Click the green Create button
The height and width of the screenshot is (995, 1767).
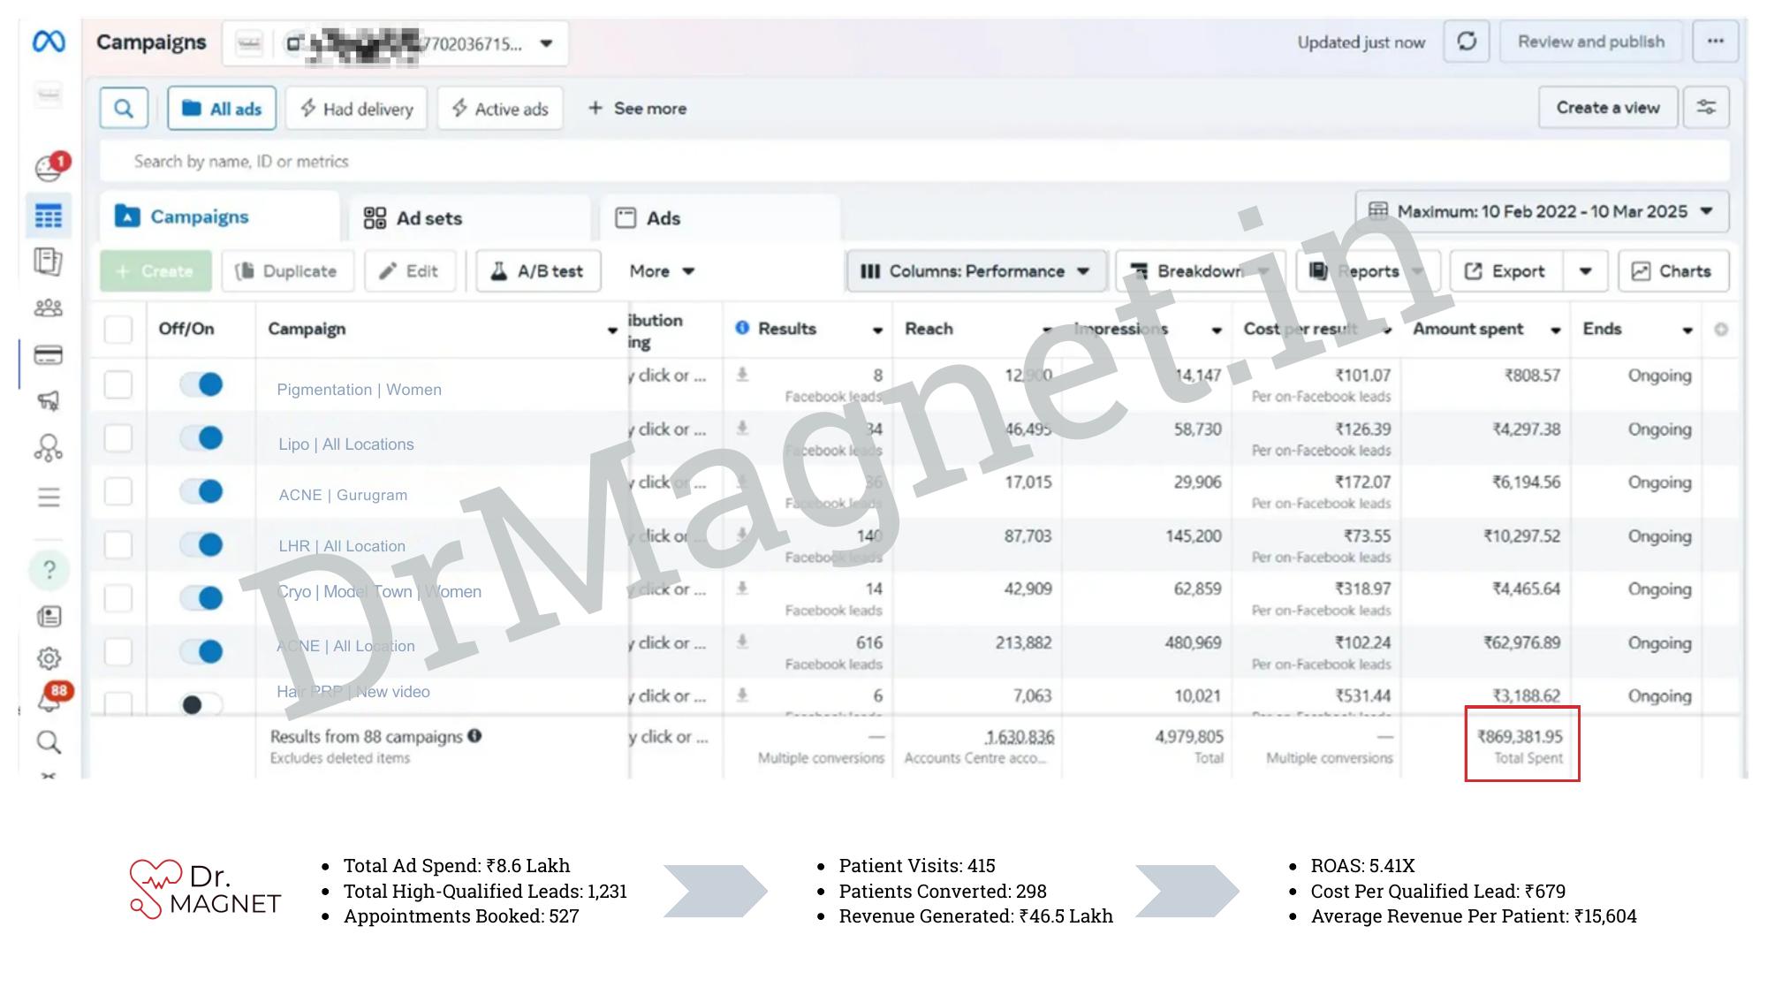tap(155, 271)
